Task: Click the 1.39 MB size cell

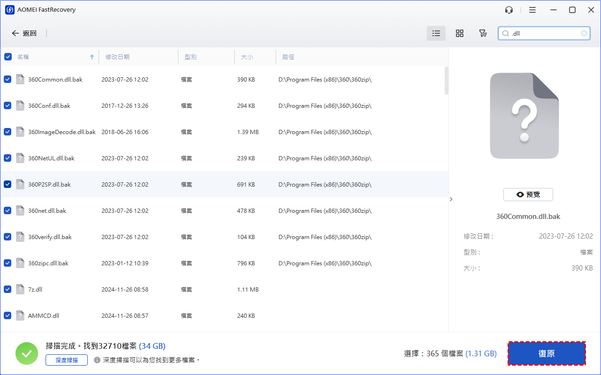Action: [248, 132]
